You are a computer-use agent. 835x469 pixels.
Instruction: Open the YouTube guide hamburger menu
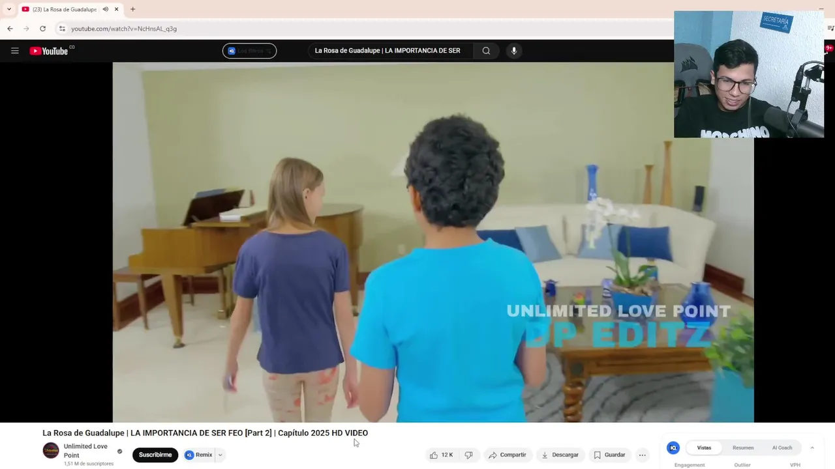click(14, 51)
